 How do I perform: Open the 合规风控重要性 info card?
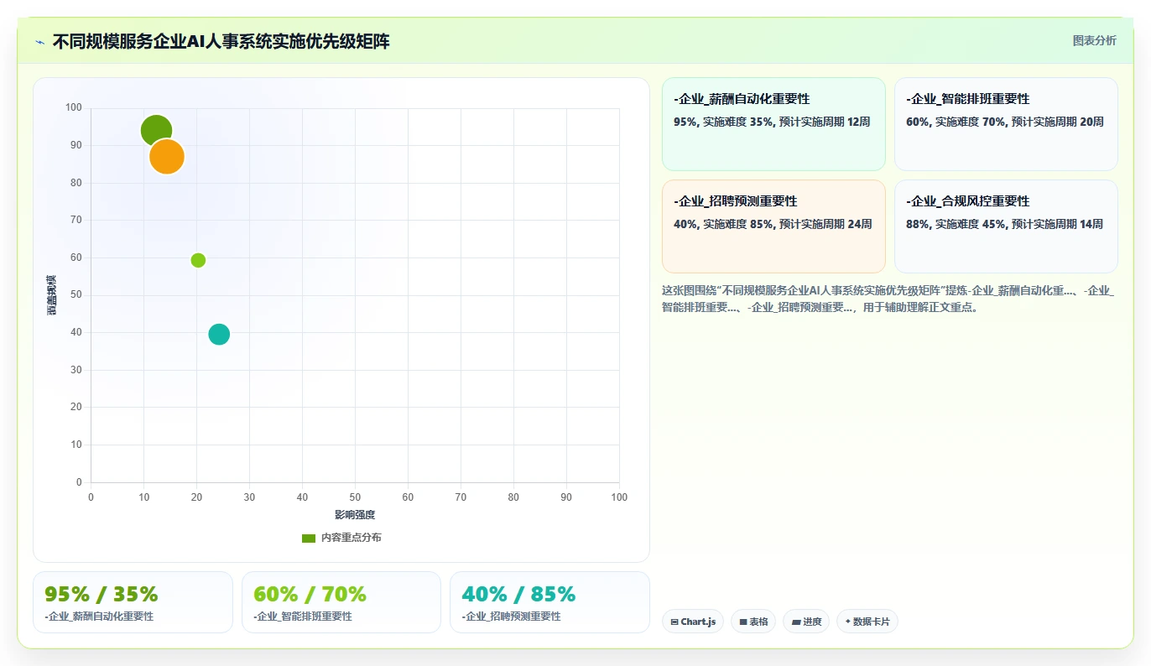click(1006, 226)
